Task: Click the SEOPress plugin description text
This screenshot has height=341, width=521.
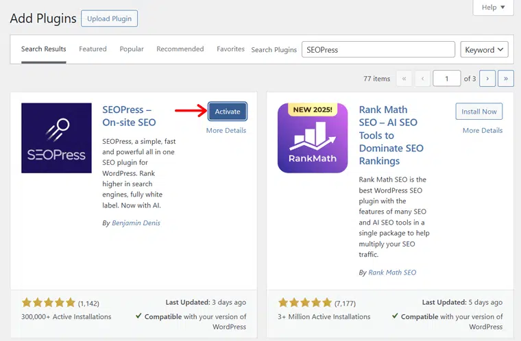Action: click(139, 173)
